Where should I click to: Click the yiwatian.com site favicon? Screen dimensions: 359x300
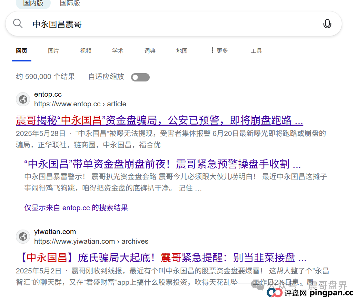pyautogui.click(x=23, y=236)
